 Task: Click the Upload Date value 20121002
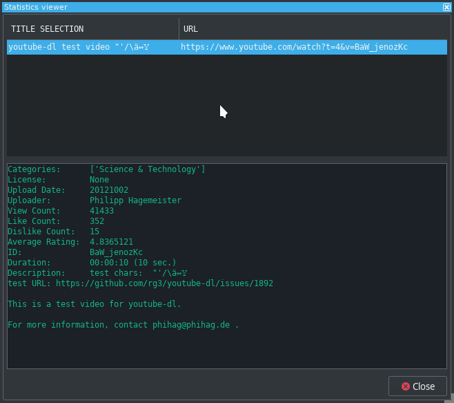[109, 190]
